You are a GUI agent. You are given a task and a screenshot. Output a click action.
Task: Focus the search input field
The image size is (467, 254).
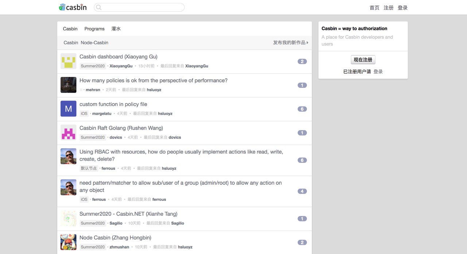point(139,7)
